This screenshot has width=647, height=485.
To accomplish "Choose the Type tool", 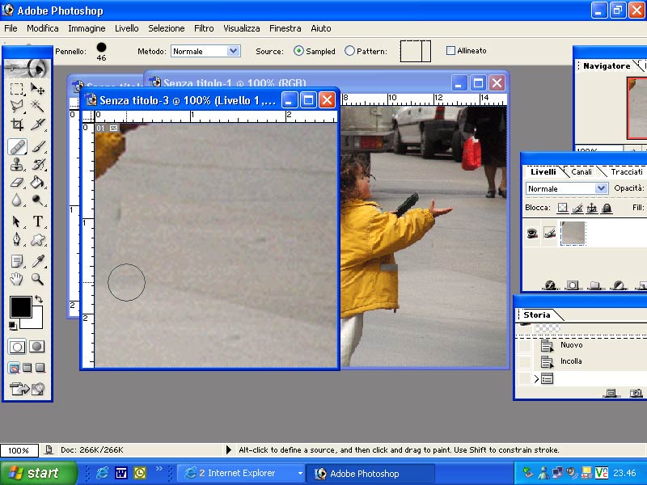I will point(38,221).
